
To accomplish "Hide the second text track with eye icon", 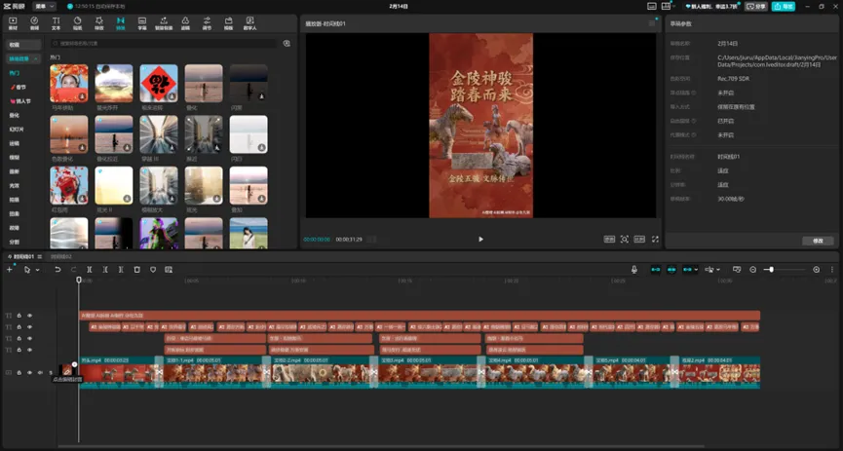I will (x=29, y=327).
